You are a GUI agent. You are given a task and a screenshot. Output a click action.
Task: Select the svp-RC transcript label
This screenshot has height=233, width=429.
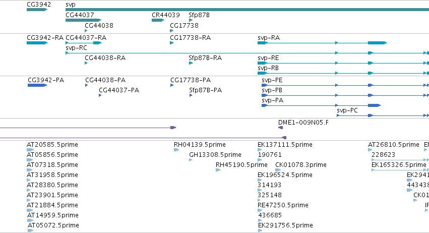[x=76, y=48]
